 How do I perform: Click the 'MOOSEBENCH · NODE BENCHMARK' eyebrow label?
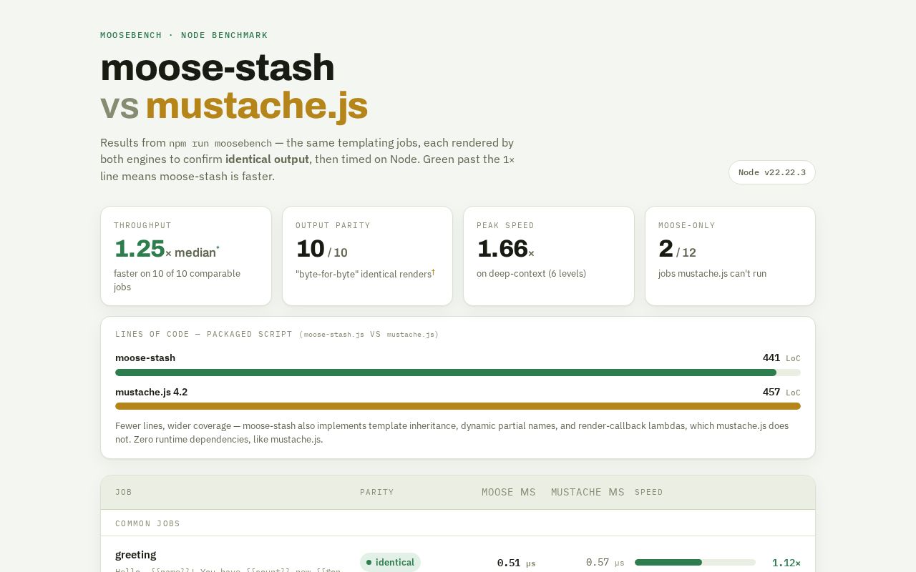click(184, 35)
